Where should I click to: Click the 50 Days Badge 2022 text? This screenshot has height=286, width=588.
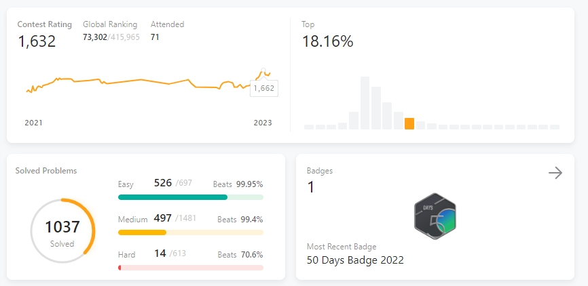coord(355,260)
